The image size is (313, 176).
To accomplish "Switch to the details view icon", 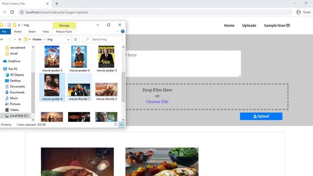I will tap(116, 125).
